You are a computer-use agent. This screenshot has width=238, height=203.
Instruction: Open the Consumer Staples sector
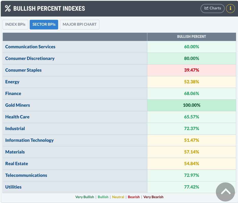click(x=23, y=70)
